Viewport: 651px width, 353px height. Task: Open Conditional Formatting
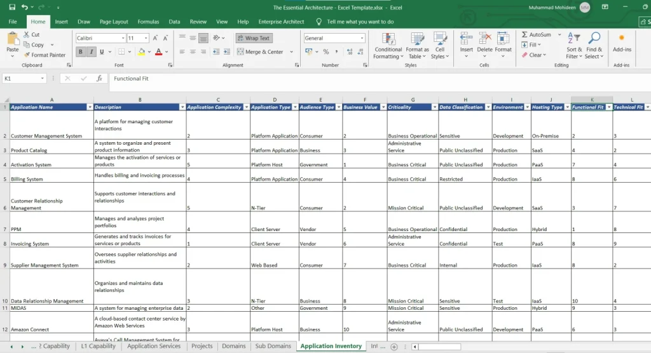coord(388,46)
